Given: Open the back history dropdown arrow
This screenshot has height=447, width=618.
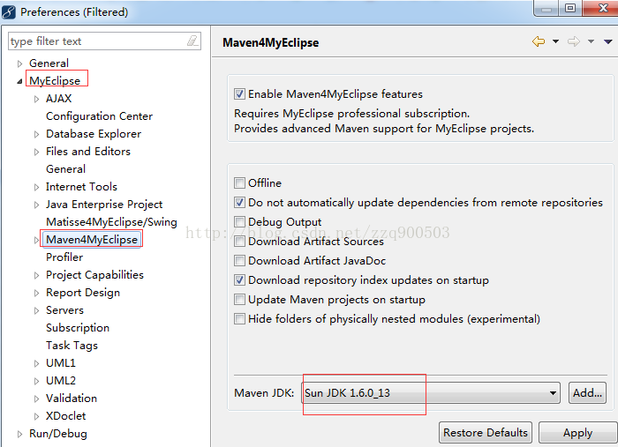Looking at the screenshot, I should [555, 41].
